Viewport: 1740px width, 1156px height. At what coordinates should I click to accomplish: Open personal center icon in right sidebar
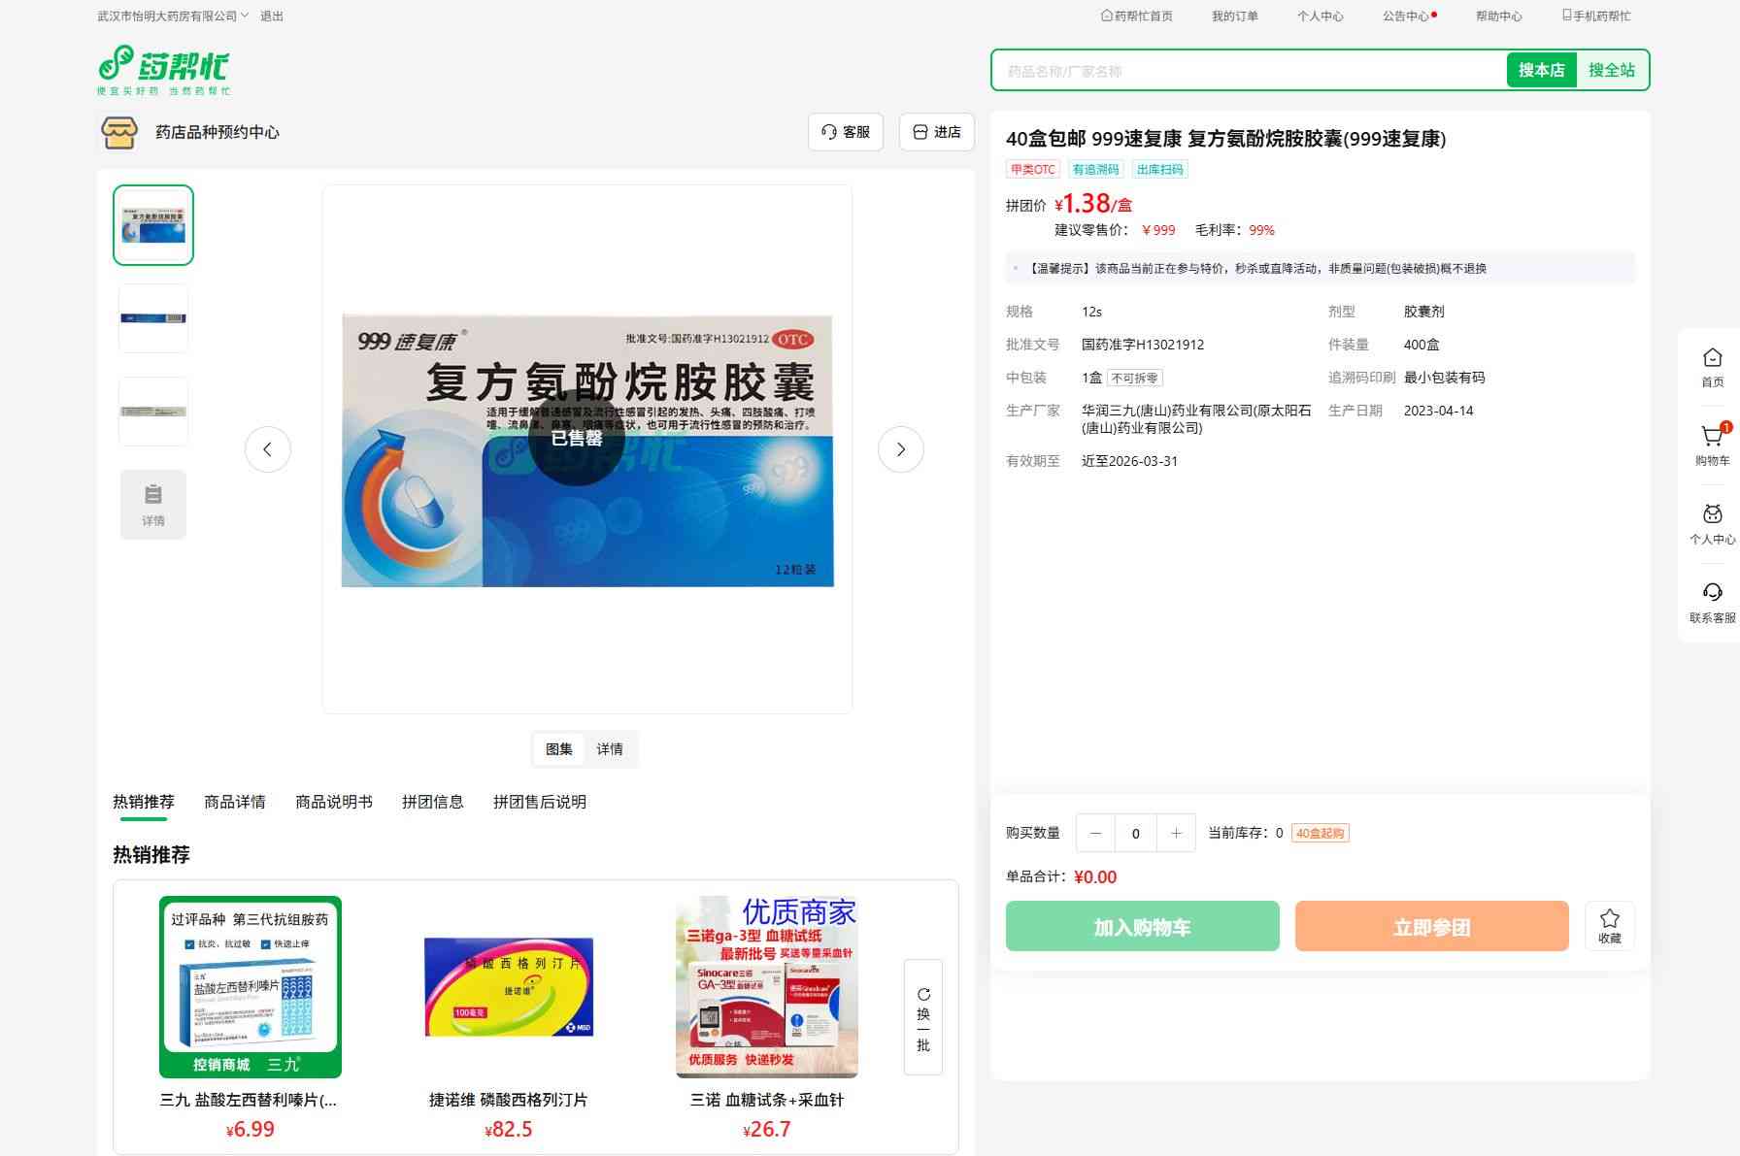point(1712,515)
